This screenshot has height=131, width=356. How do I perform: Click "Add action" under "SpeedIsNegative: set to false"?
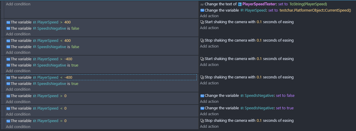pos(209,102)
